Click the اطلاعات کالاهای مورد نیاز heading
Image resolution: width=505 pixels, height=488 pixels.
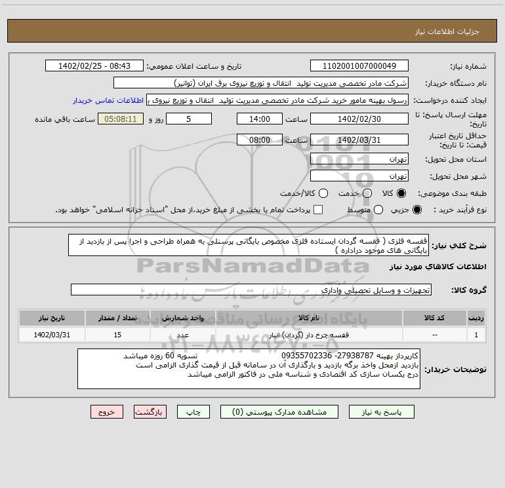coord(438,267)
